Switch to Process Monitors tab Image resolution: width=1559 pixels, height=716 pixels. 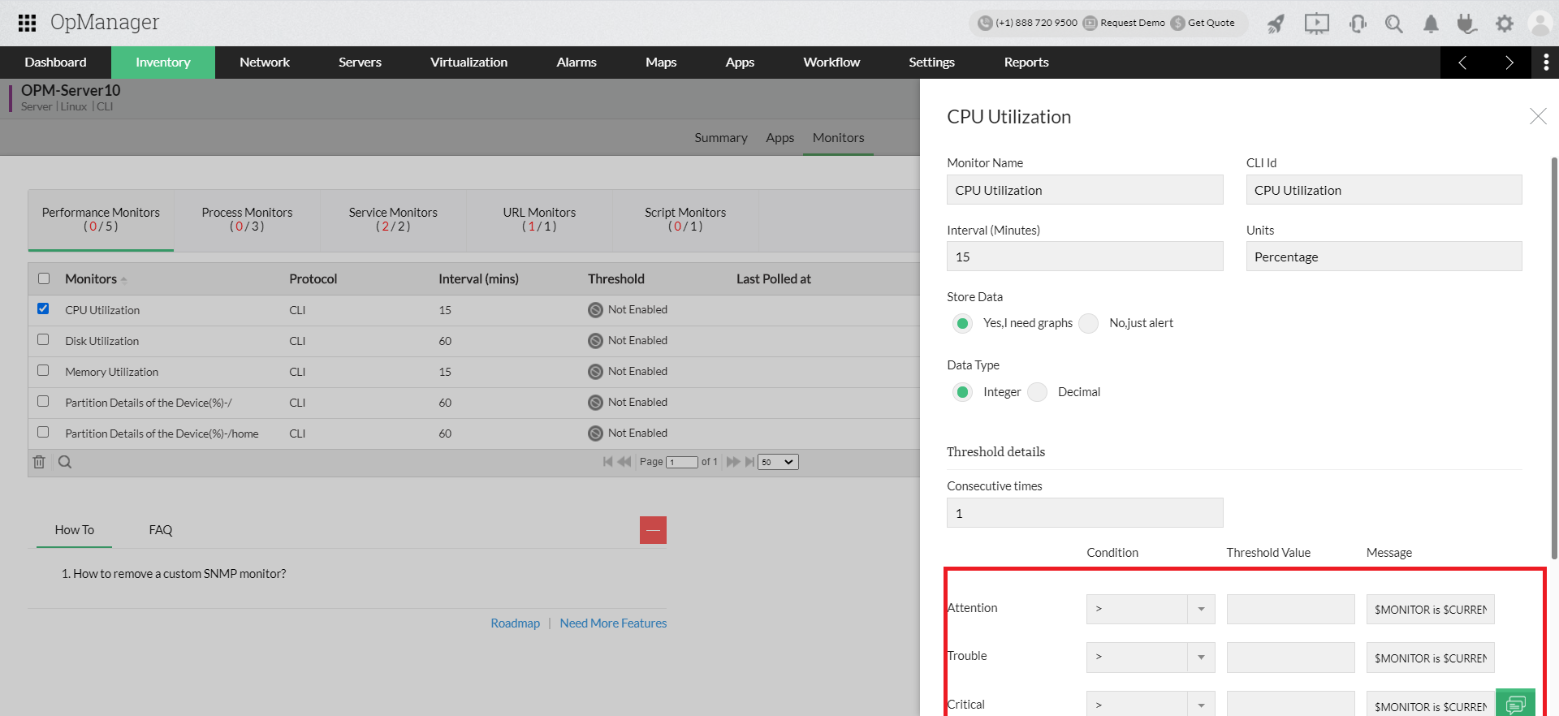(247, 219)
